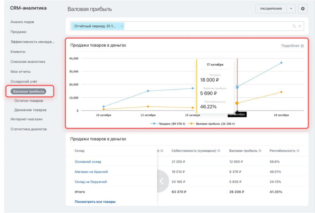The height and width of the screenshot is (213, 315).
Task: Open the Магазин на Красной link
Action: (91, 172)
